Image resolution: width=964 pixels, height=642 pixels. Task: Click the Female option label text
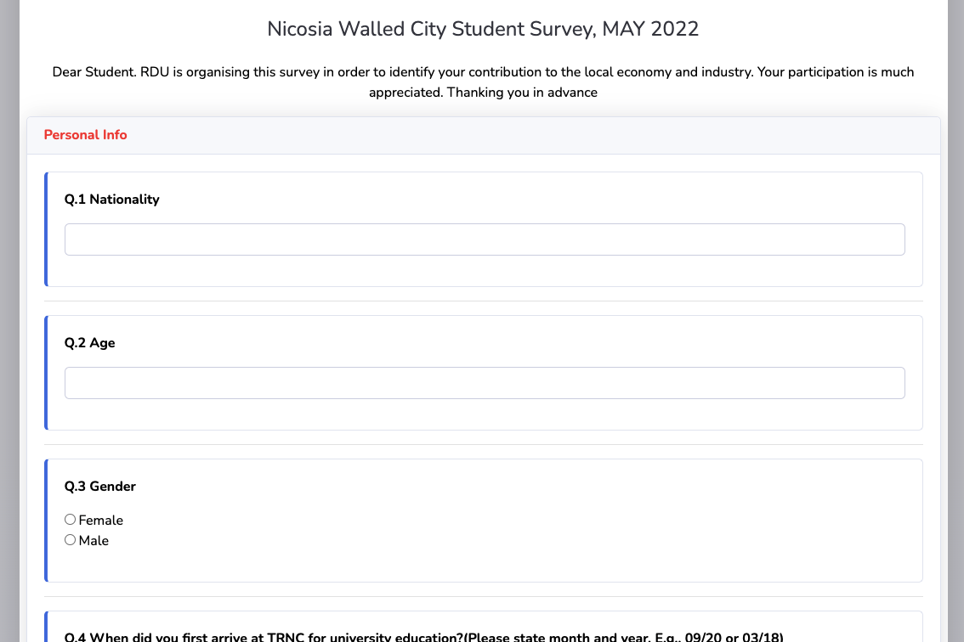101,521
